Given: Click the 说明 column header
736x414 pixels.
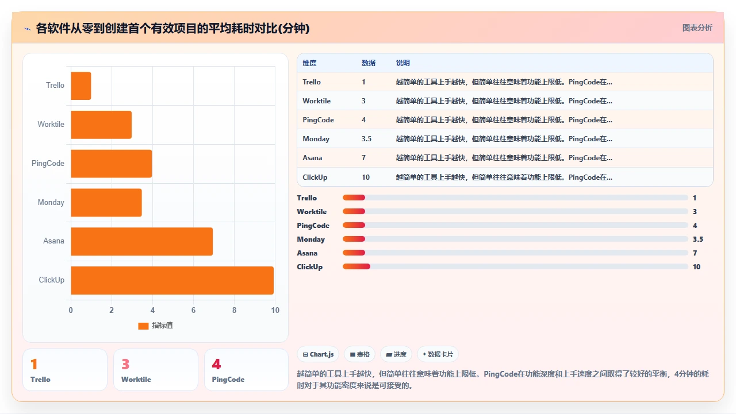Looking at the screenshot, I should coord(403,63).
